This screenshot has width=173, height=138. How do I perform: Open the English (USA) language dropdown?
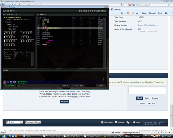point(33,122)
